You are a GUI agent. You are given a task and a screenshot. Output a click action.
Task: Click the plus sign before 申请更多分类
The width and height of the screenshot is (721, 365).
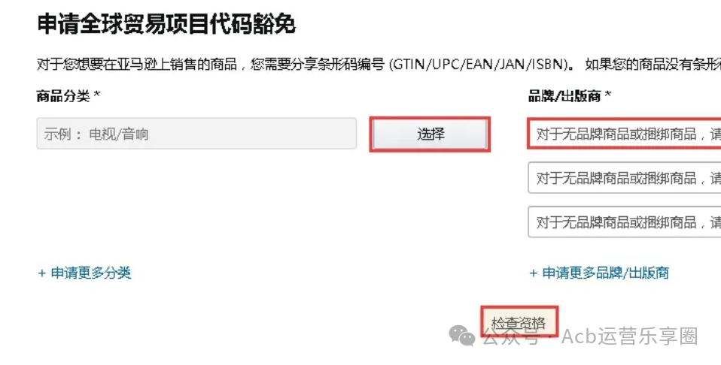(42, 273)
